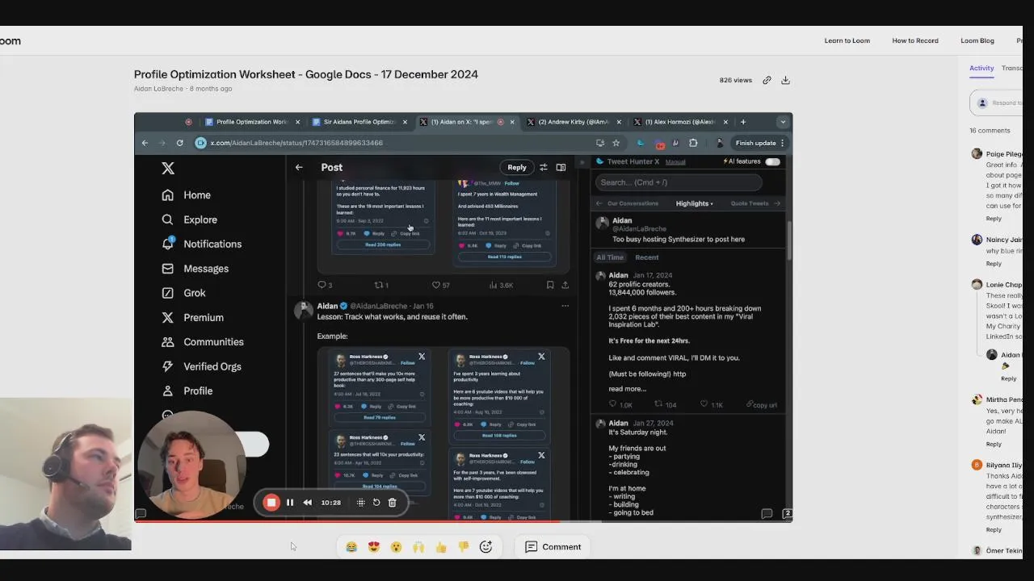1034x581 pixels.
Task: Switch to the All Time tab
Action: [610, 257]
